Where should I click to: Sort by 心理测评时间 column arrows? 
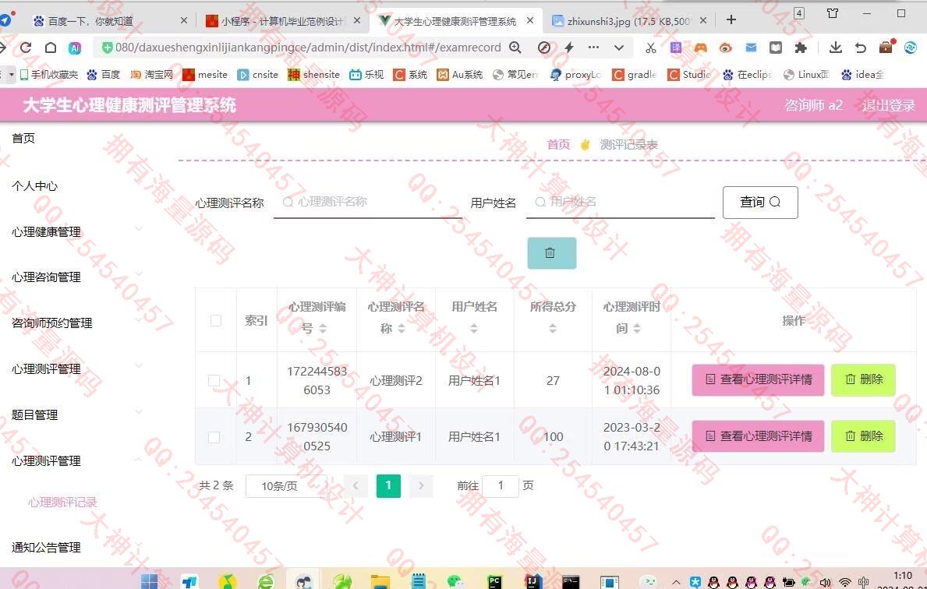pyautogui.click(x=637, y=329)
